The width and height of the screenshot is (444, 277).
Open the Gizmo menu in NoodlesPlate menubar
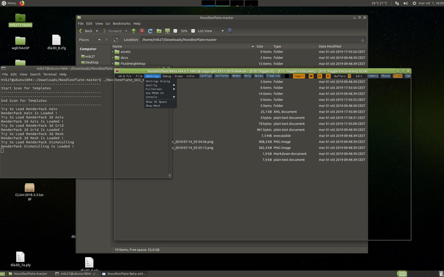click(179, 76)
